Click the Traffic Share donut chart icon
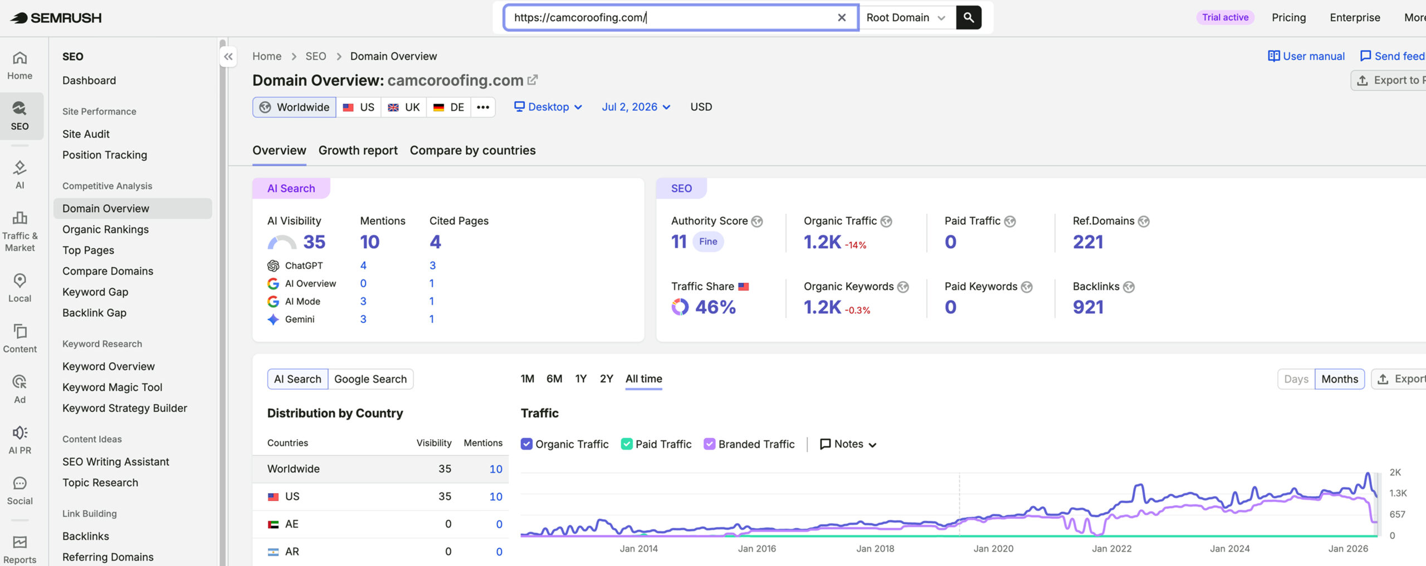The width and height of the screenshot is (1426, 566). (680, 307)
